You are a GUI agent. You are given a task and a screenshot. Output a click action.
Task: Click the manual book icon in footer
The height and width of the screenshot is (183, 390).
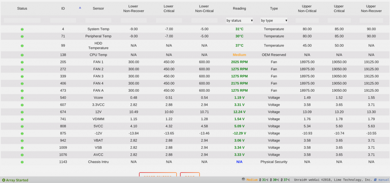click(375, 179)
